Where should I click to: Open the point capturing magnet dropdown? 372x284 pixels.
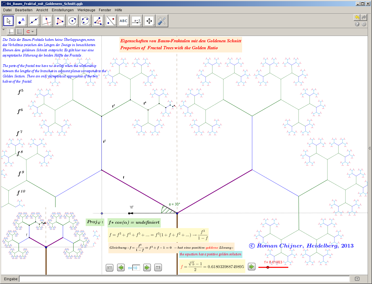pyautogui.click(x=30, y=32)
